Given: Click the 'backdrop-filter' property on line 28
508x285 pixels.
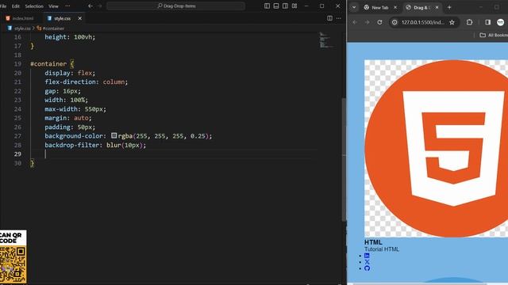Looking at the screenshot, I should point(71,145).
